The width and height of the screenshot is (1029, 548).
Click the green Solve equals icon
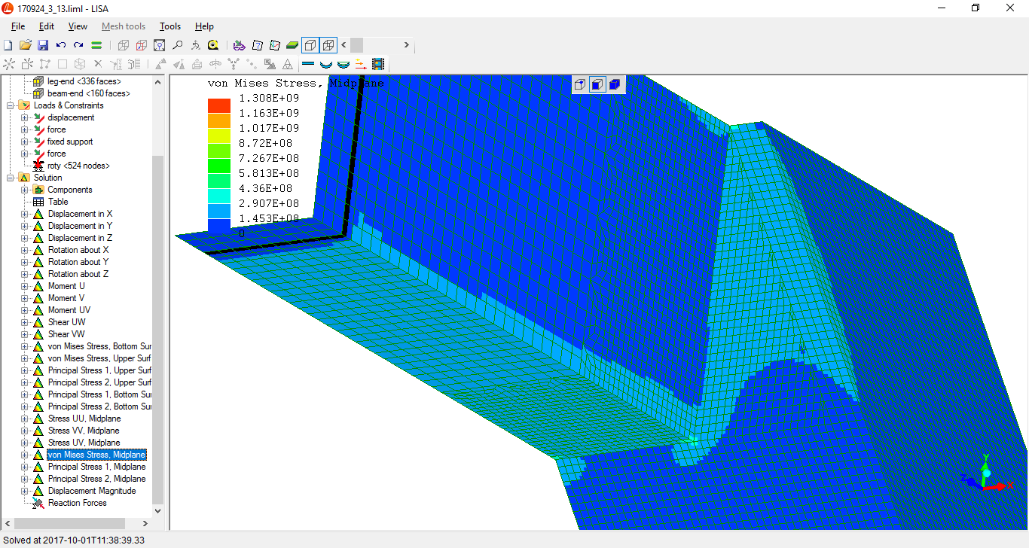[x=96, y=45]
